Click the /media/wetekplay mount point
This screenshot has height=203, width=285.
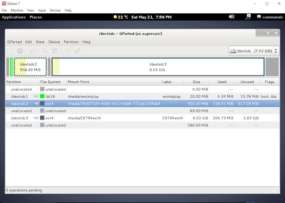83,96
